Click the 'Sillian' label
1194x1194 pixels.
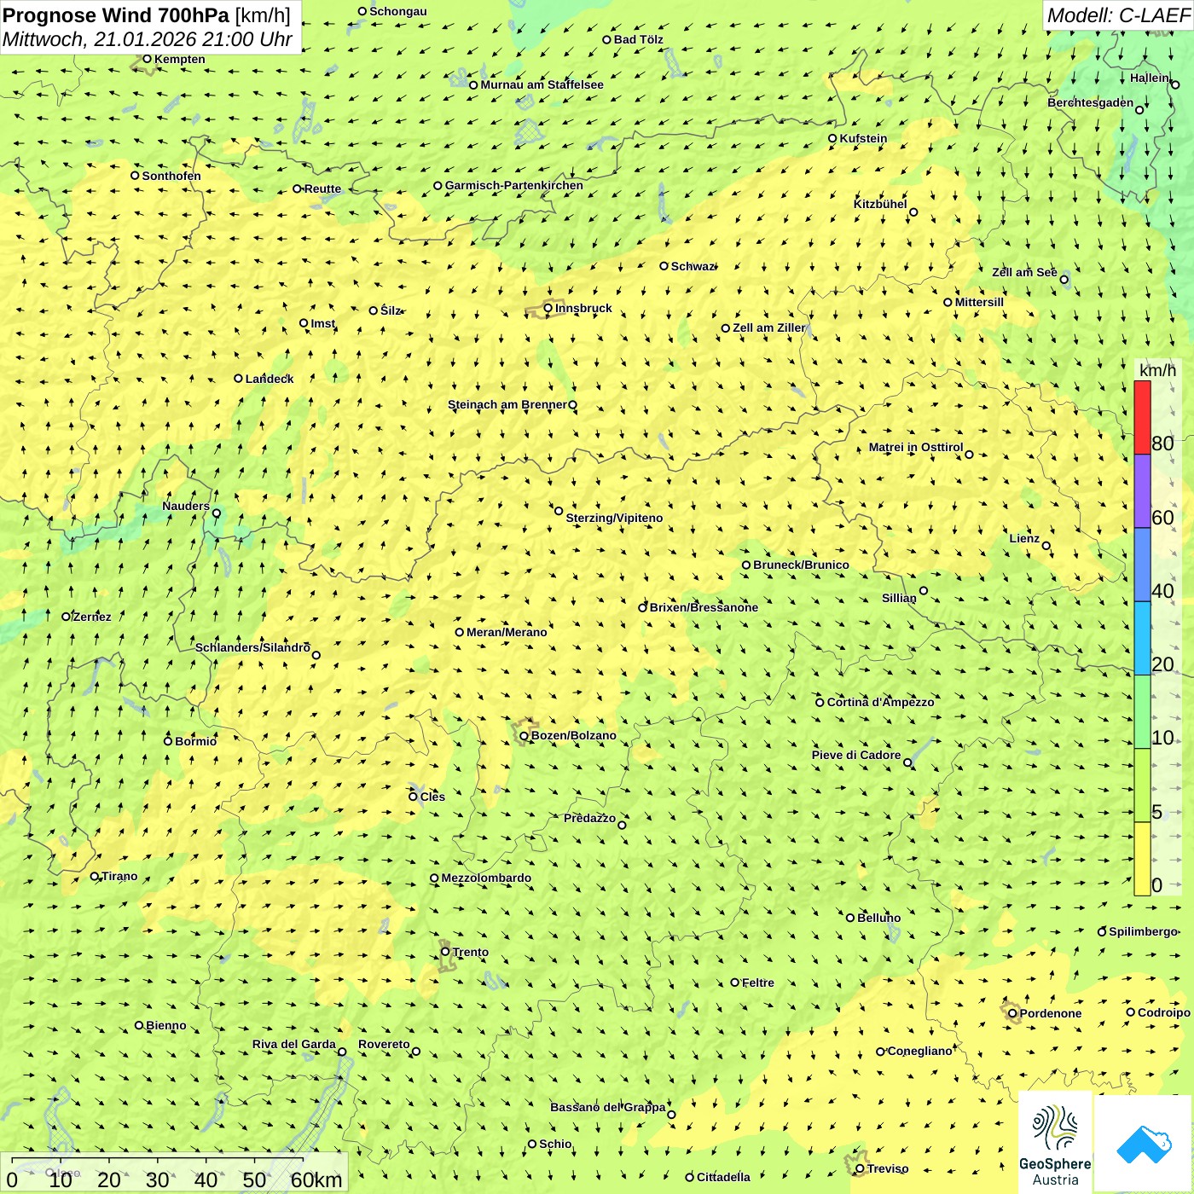[899, 598]
